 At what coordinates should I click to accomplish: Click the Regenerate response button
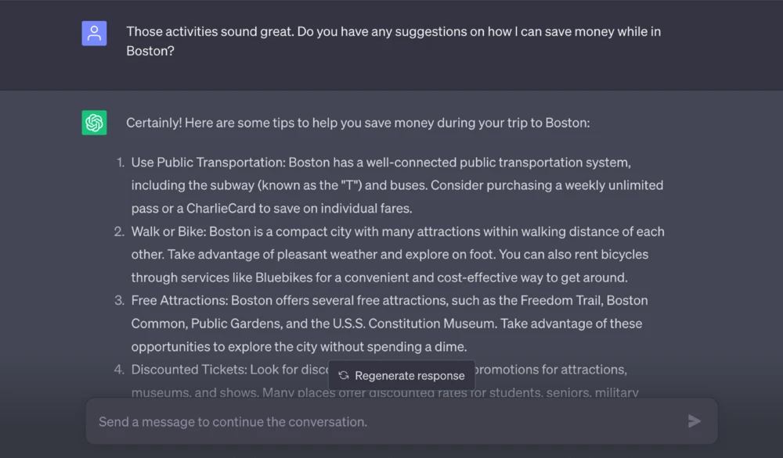pyautogui.click(x=402, y=376)
